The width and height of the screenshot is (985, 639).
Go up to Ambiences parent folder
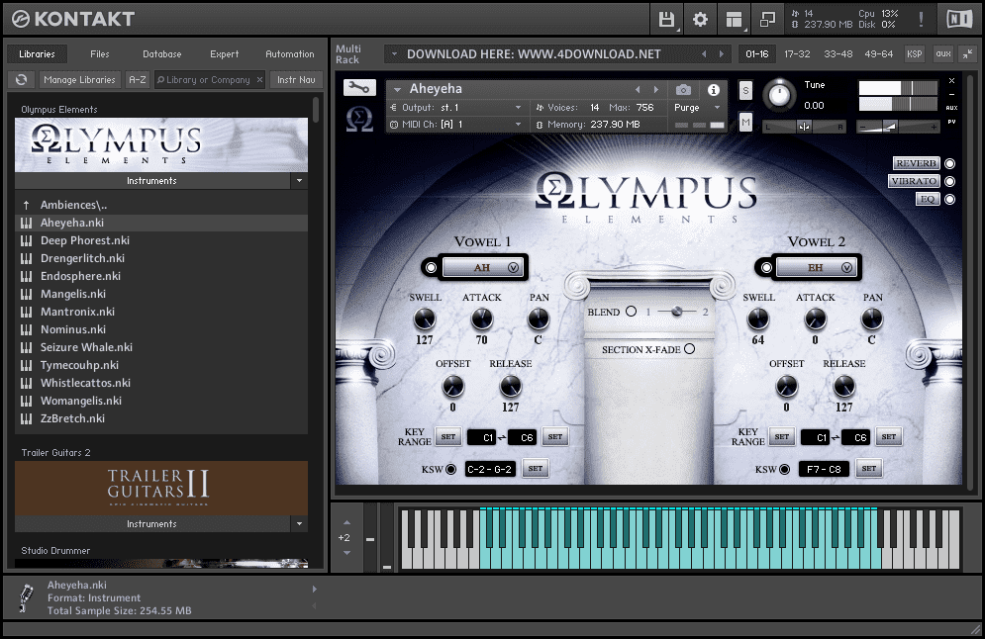click(x=160, y=205)
